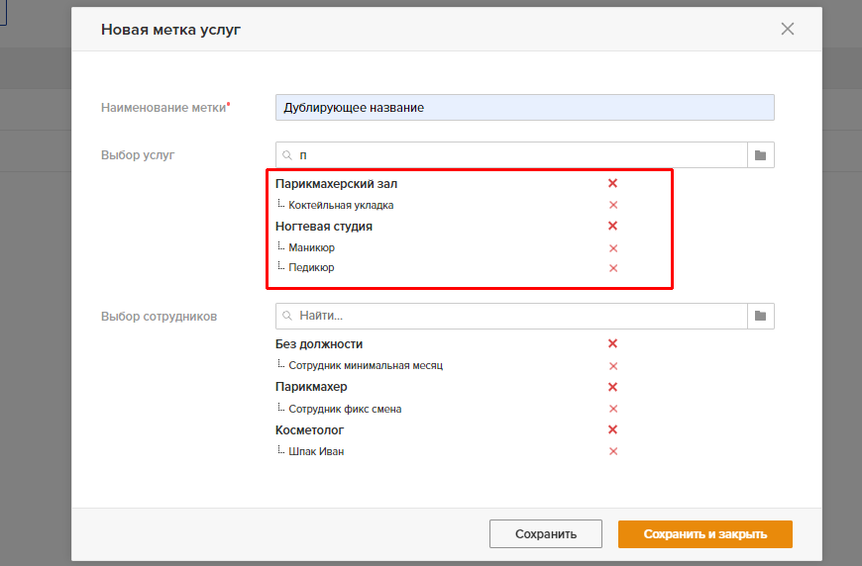Remove the Без должности employee group

(x=612, y=343)
